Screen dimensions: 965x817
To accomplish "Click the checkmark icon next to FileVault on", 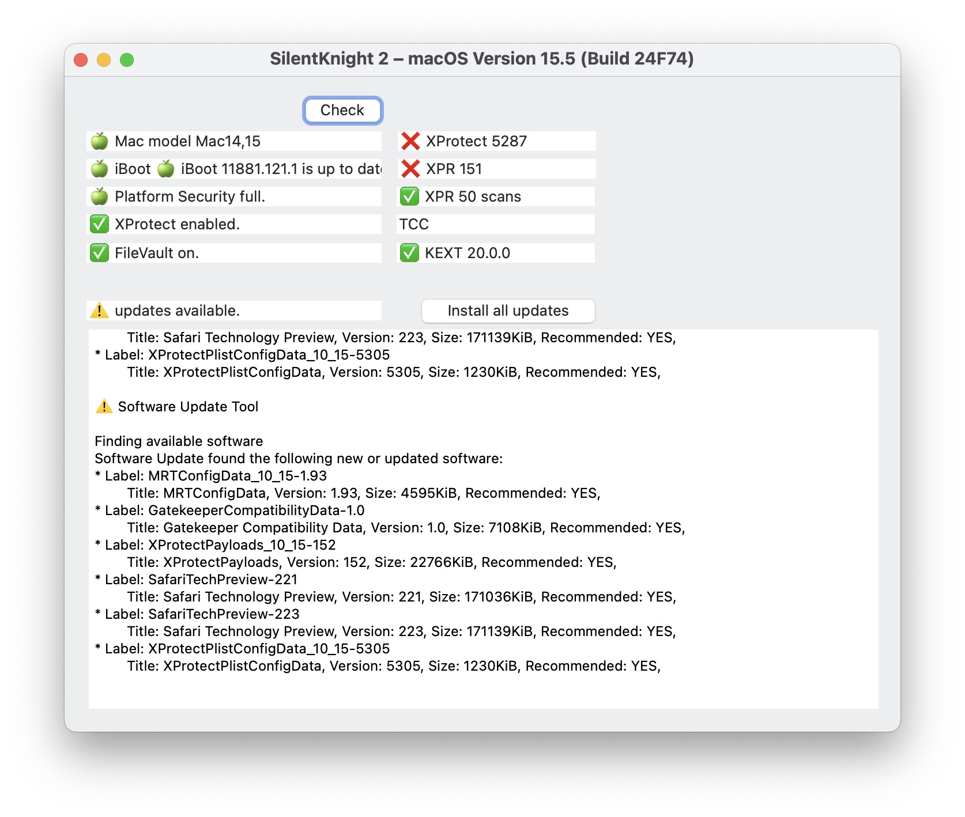I will pyautogui.click(x=99, y=252).
